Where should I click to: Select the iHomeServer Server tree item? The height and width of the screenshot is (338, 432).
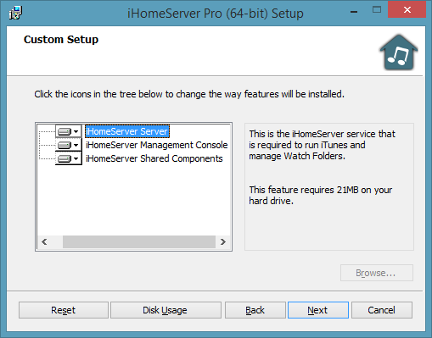coord(127,131)
